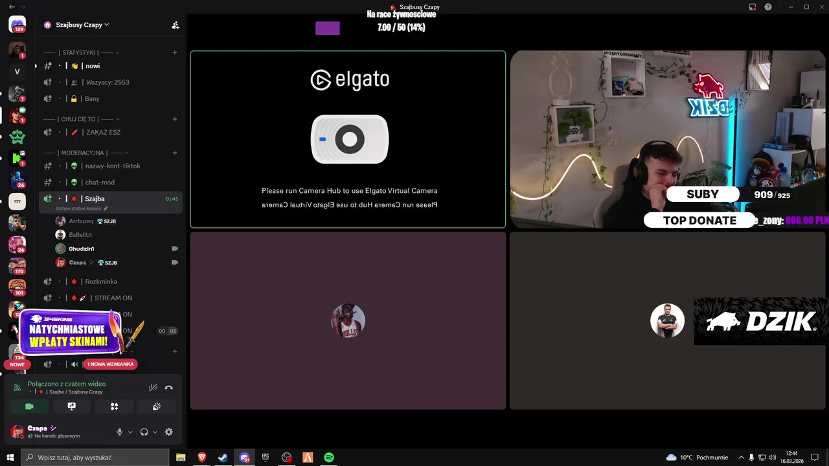Toggle noise suppression in voice panel
Viewport: 829px width, 466px height.
point(153,388)
